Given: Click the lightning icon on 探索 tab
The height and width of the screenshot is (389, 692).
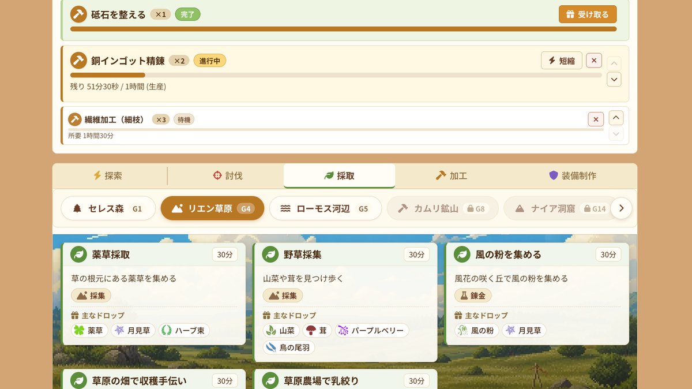Looking at the screenshot, I should pos(97,176).
